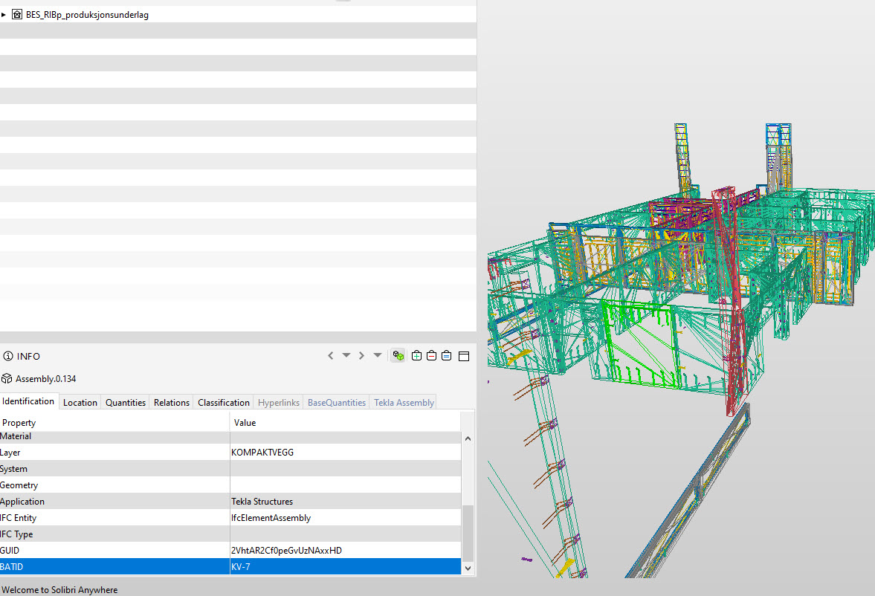Viewport: 875px width, 596px height.
Task: Click the back arrow in INFO panel
Action: [331, 356]
